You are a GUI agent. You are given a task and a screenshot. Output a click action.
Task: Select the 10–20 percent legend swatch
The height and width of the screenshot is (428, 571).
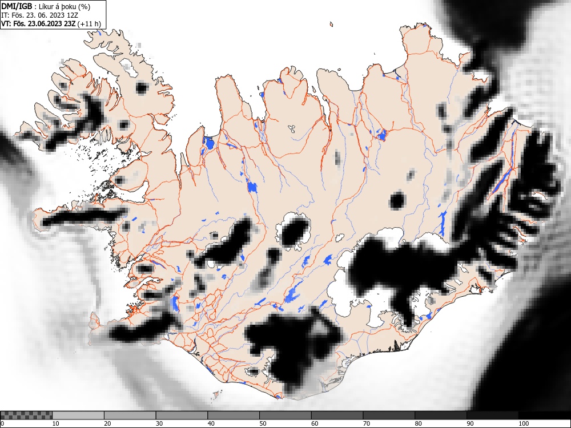pyautogui.click(x=78, y=415)
